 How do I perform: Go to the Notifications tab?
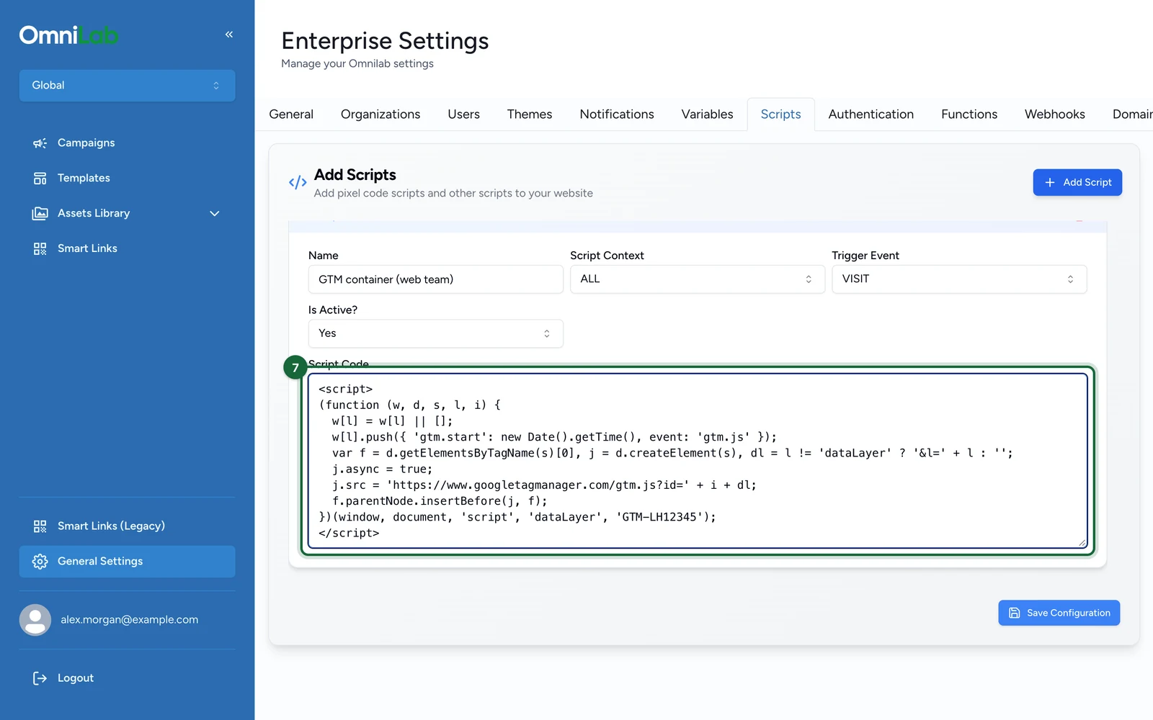pyautogui.click(x=617, y=114)
